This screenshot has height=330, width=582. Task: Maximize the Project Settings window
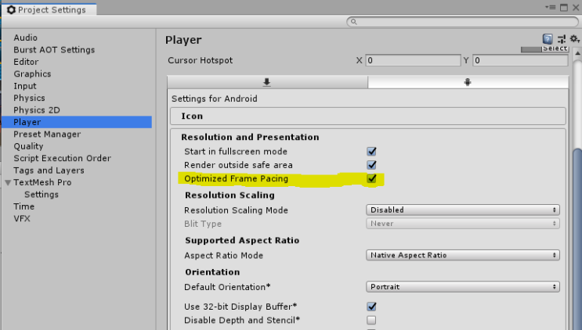pyautogui.click(x=564, y=7)
